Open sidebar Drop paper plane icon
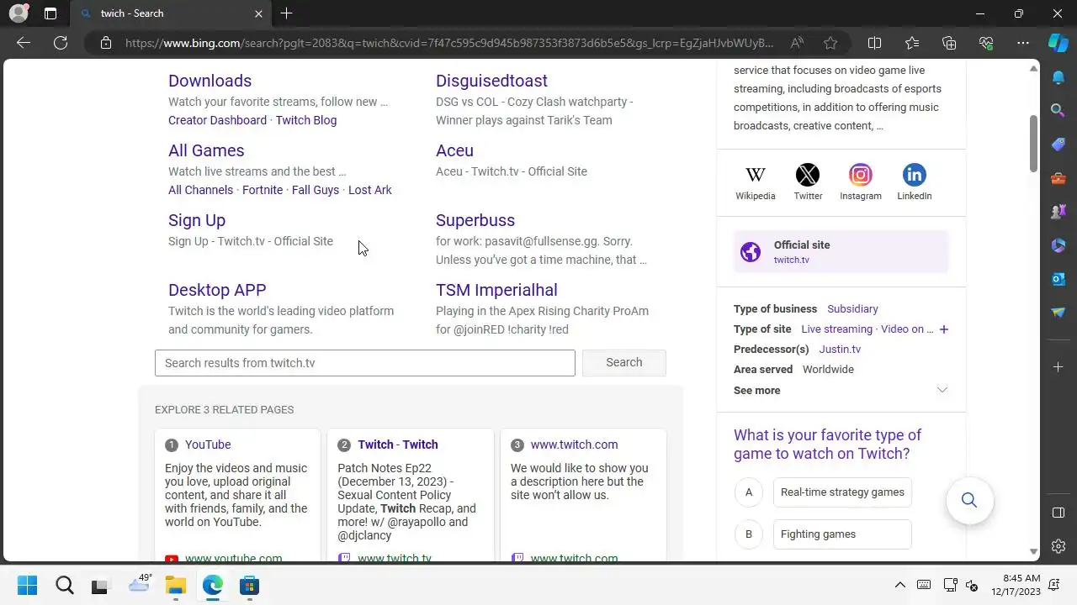This screenshot has height=605, width=1077. click(1058, 313)
